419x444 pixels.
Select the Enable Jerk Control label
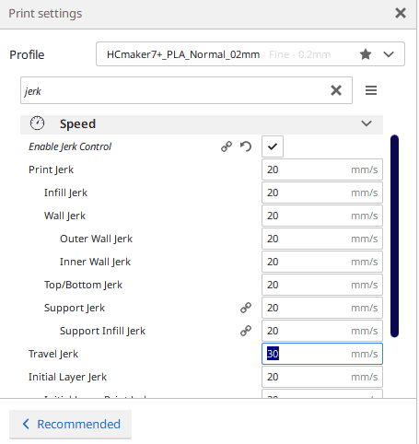70,146
